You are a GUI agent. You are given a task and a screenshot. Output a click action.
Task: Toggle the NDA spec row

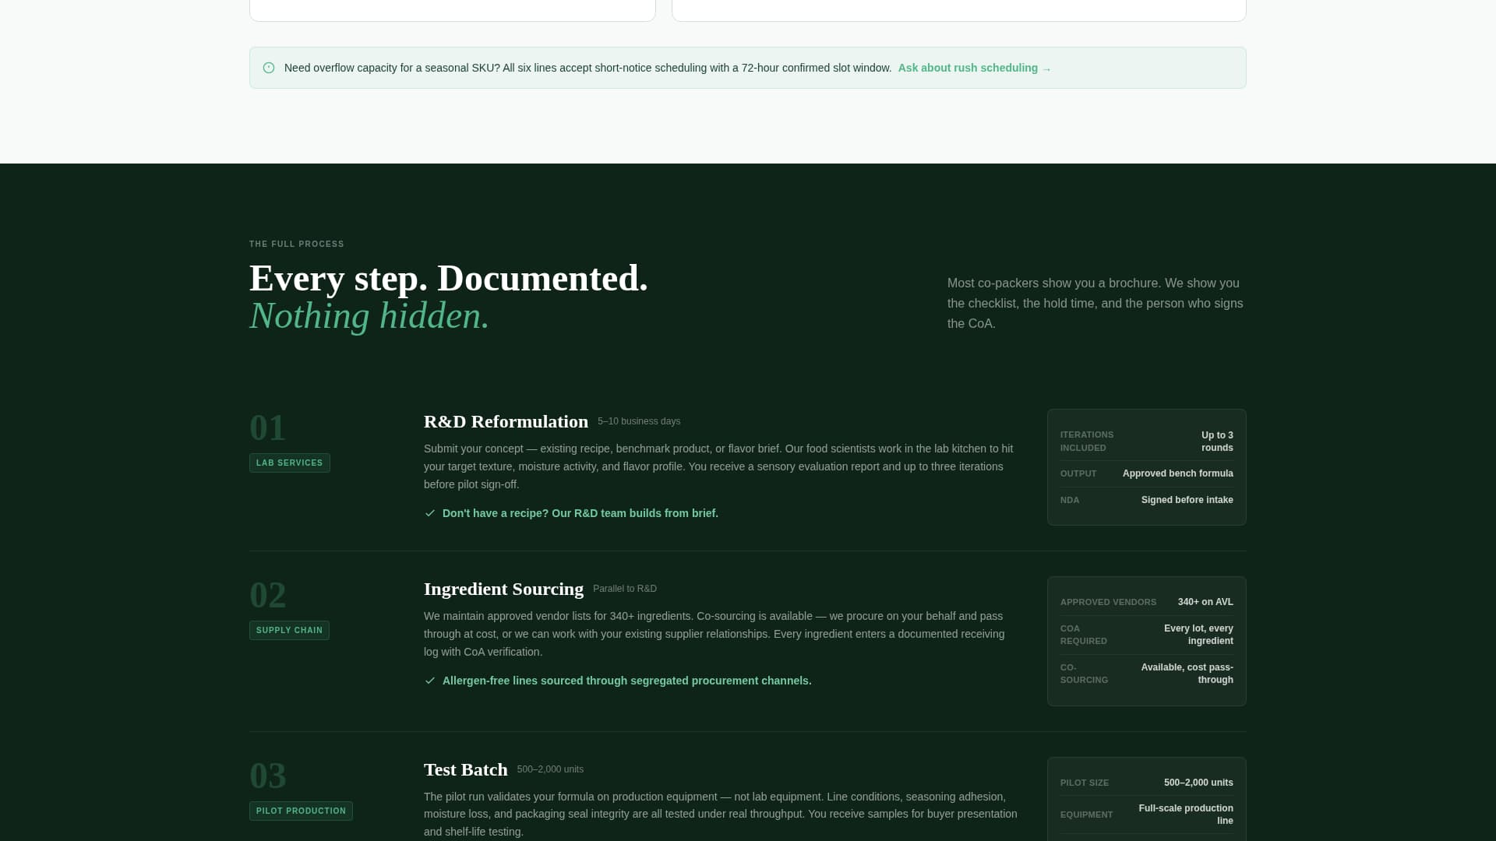click(1146, 500)
